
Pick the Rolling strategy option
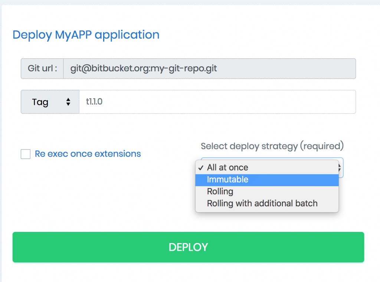click(x=220, y=191)
